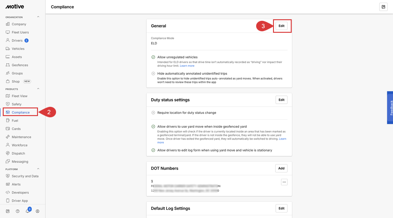Click the Safety shield icon in sidebar
The width and height of the screenshot is (393, 218).
point(8,104)
